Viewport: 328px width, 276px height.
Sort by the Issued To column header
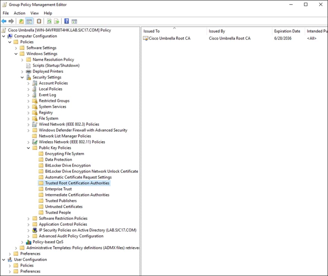coord(174,31)
